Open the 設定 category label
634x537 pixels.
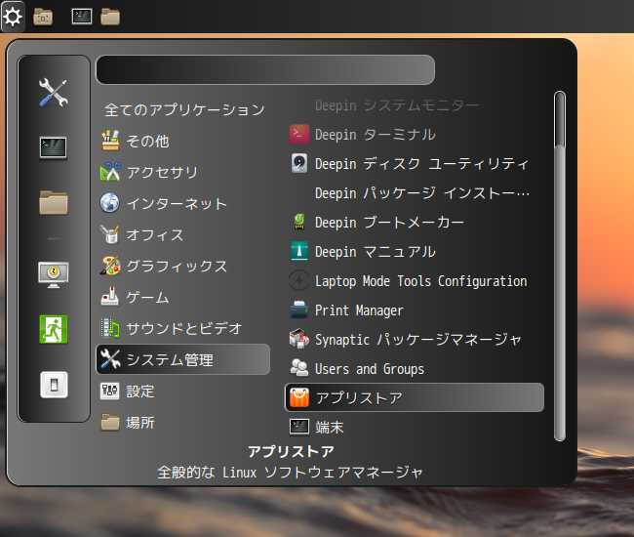(140, 392)
